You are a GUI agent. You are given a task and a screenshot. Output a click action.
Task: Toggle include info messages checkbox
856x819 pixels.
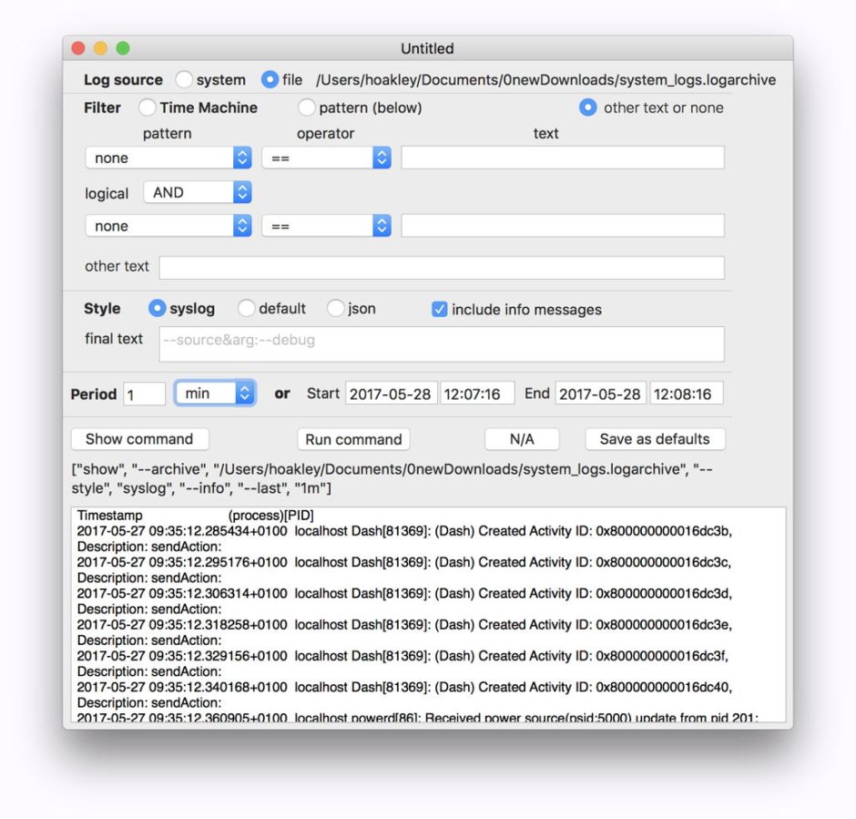coord(440,310)
